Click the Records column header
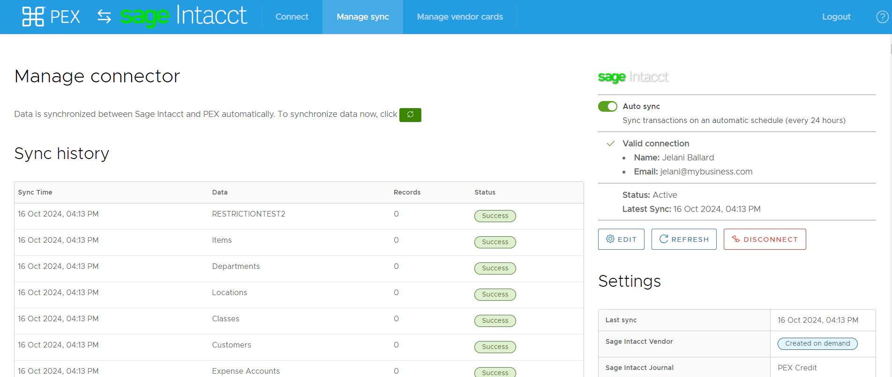The image size is (892, 377). click(x=407, y=192)
